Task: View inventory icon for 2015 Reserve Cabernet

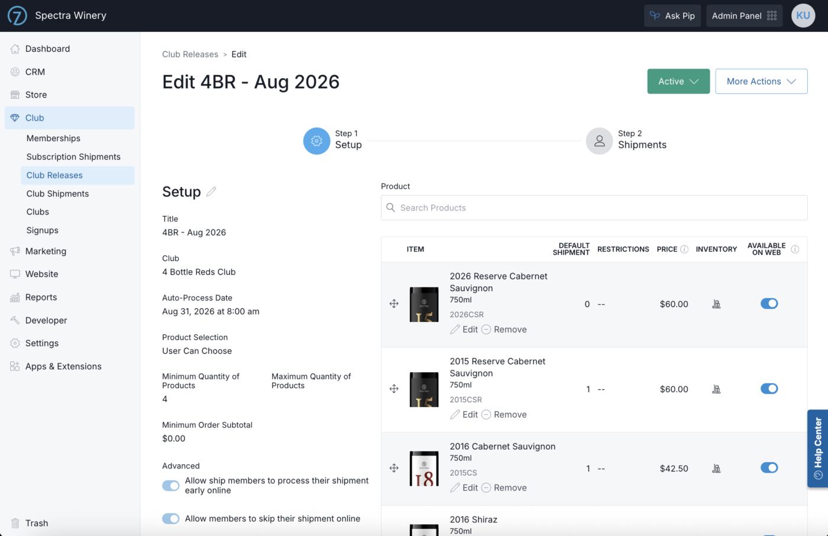Action: click(716, 389)
